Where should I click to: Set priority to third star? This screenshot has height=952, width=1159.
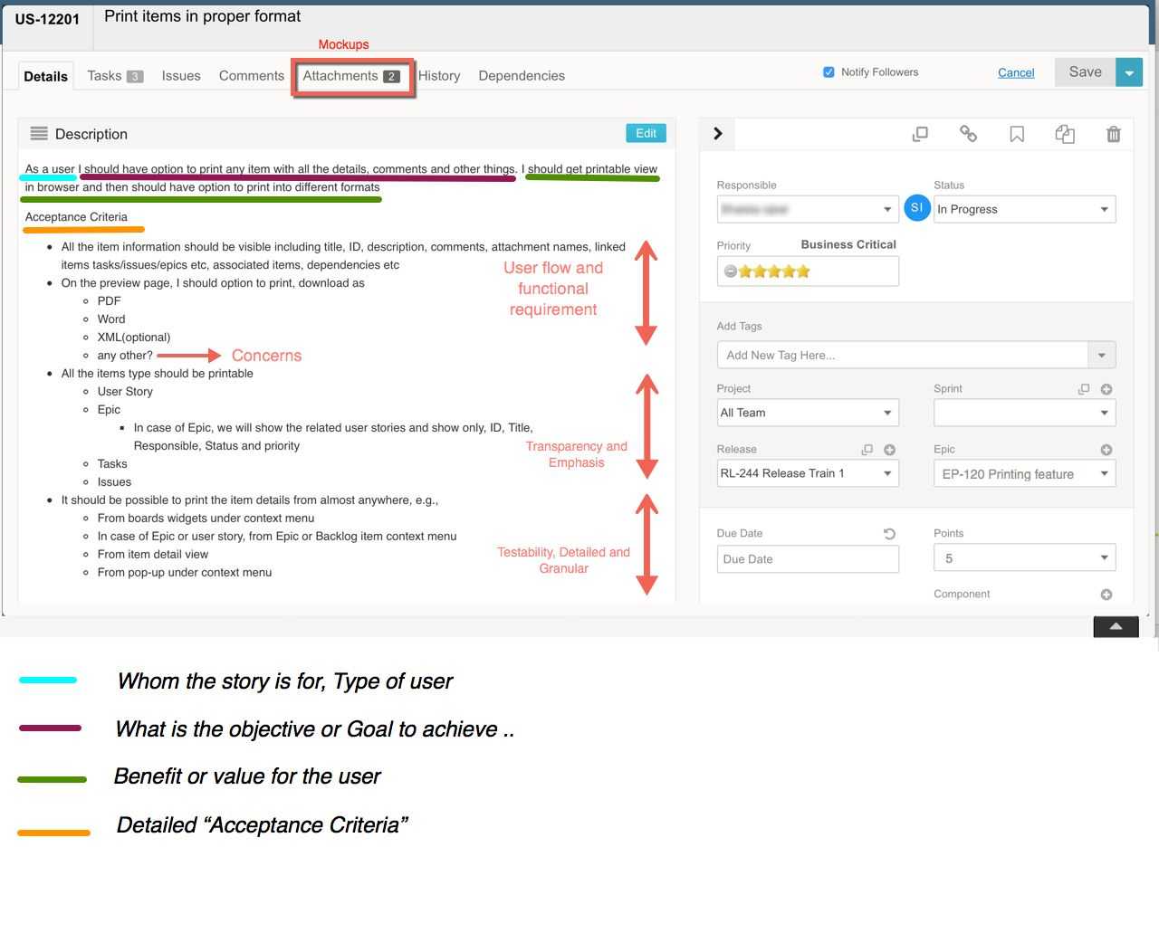click(x=774, y=271)
